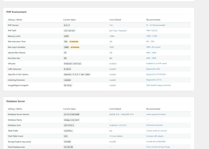
Task: Click the 'Latest supported release' recommendation
Action: click(156, 114)
